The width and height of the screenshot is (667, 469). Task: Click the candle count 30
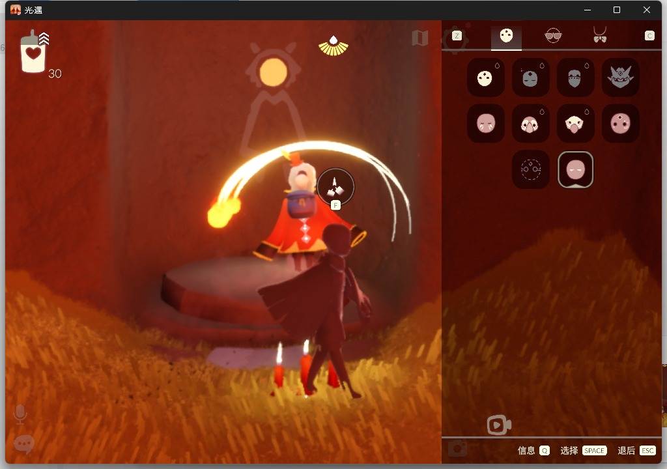(x=55, y=74)
